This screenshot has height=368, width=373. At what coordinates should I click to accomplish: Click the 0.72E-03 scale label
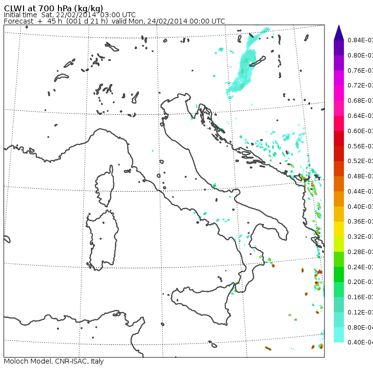pos(360,85)
